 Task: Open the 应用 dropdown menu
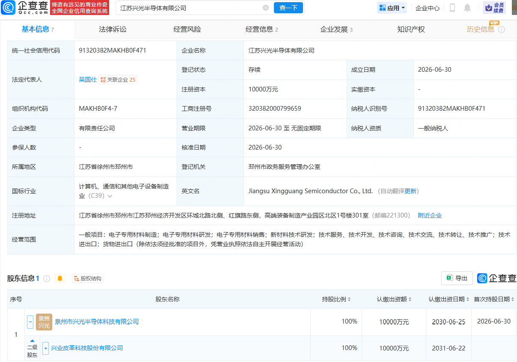392,8
